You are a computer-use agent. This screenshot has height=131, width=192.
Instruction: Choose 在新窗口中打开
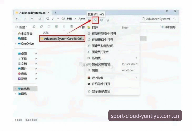click(x=112, y=40)
